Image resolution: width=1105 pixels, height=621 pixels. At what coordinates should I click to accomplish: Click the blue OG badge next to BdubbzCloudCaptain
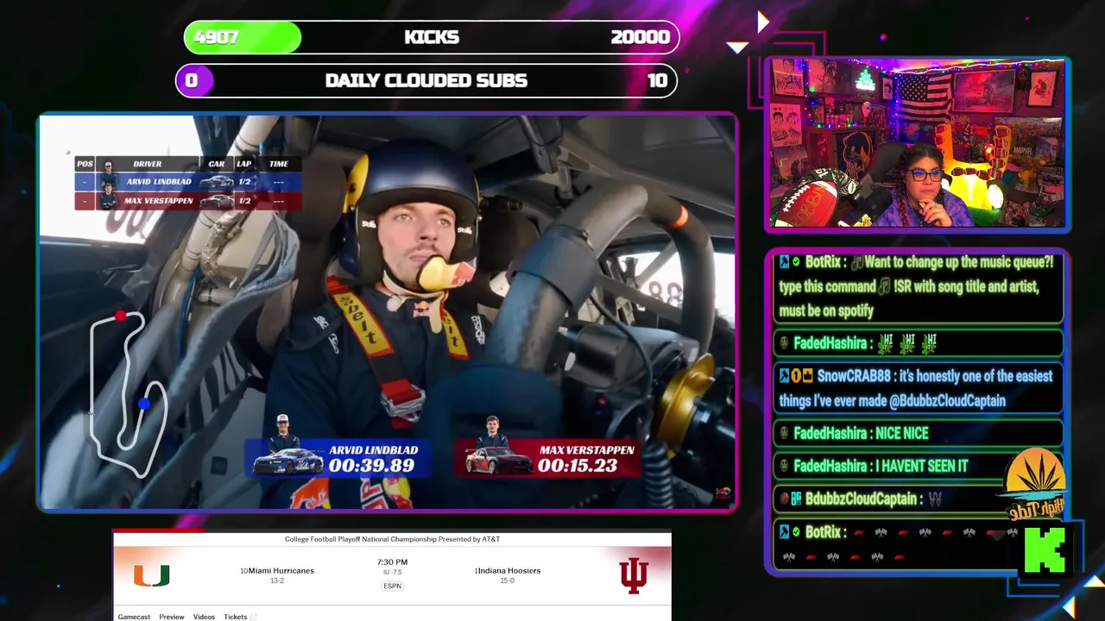tap(796, 499)
